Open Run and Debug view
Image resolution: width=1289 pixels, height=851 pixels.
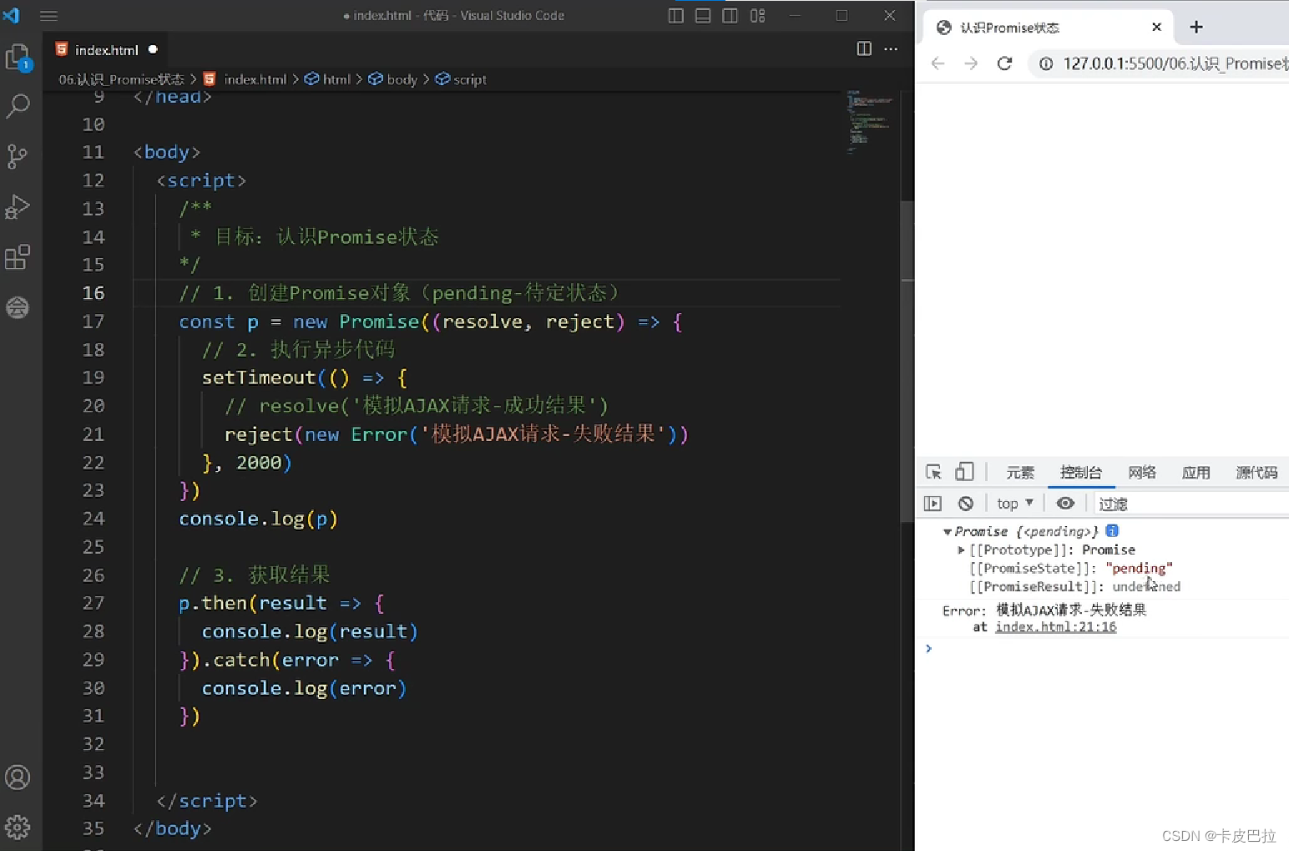pos(18,206)
